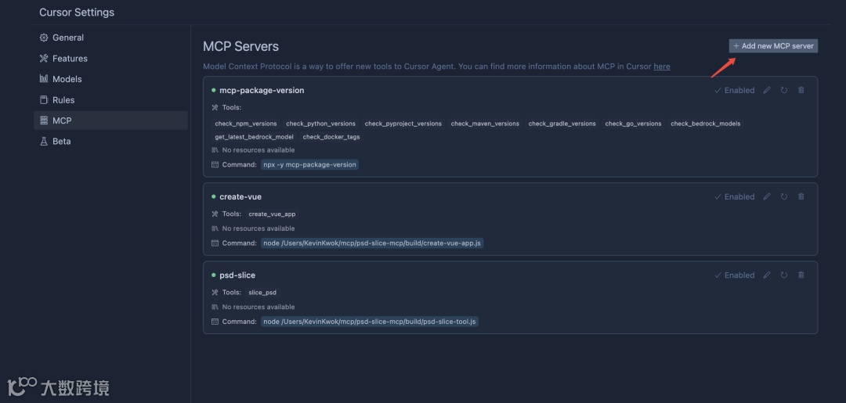The height and width of the screenshot is (403, 846).
Task: Click the check_pyproject_versions tool tag
Action: [x=403, y=124]
